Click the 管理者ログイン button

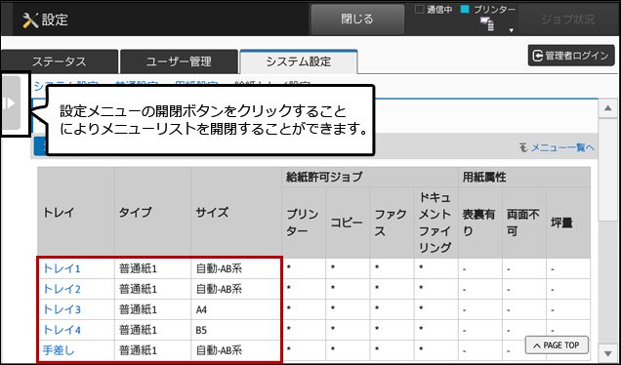[x=571, y=56]
